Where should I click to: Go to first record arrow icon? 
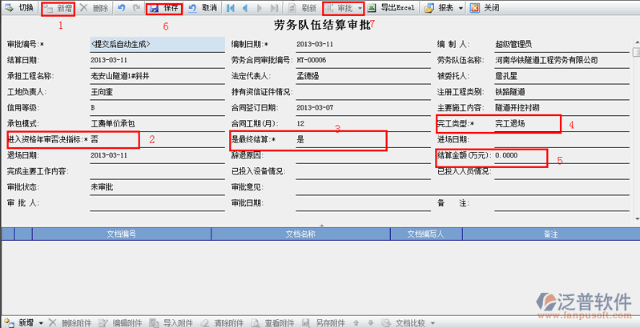(230, 8)
